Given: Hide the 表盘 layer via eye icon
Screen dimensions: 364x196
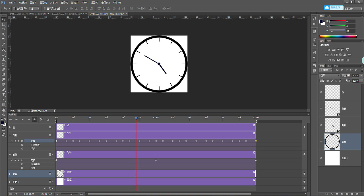Looking at the screenshot, I should point(321,142).
